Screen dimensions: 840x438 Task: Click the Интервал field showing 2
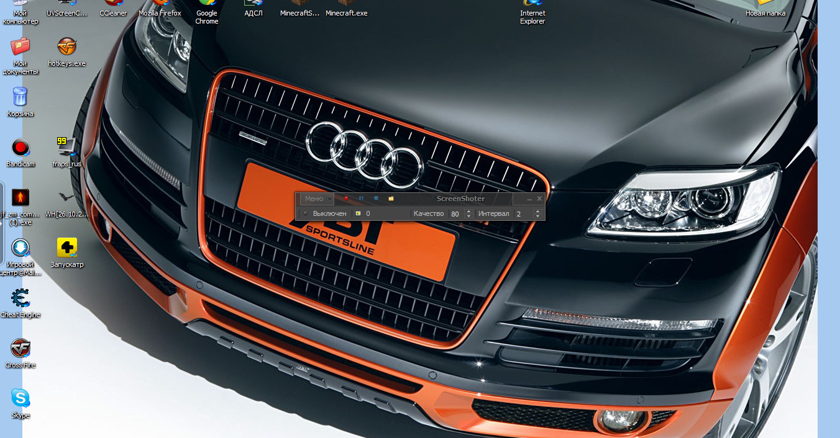click(523, 213)
